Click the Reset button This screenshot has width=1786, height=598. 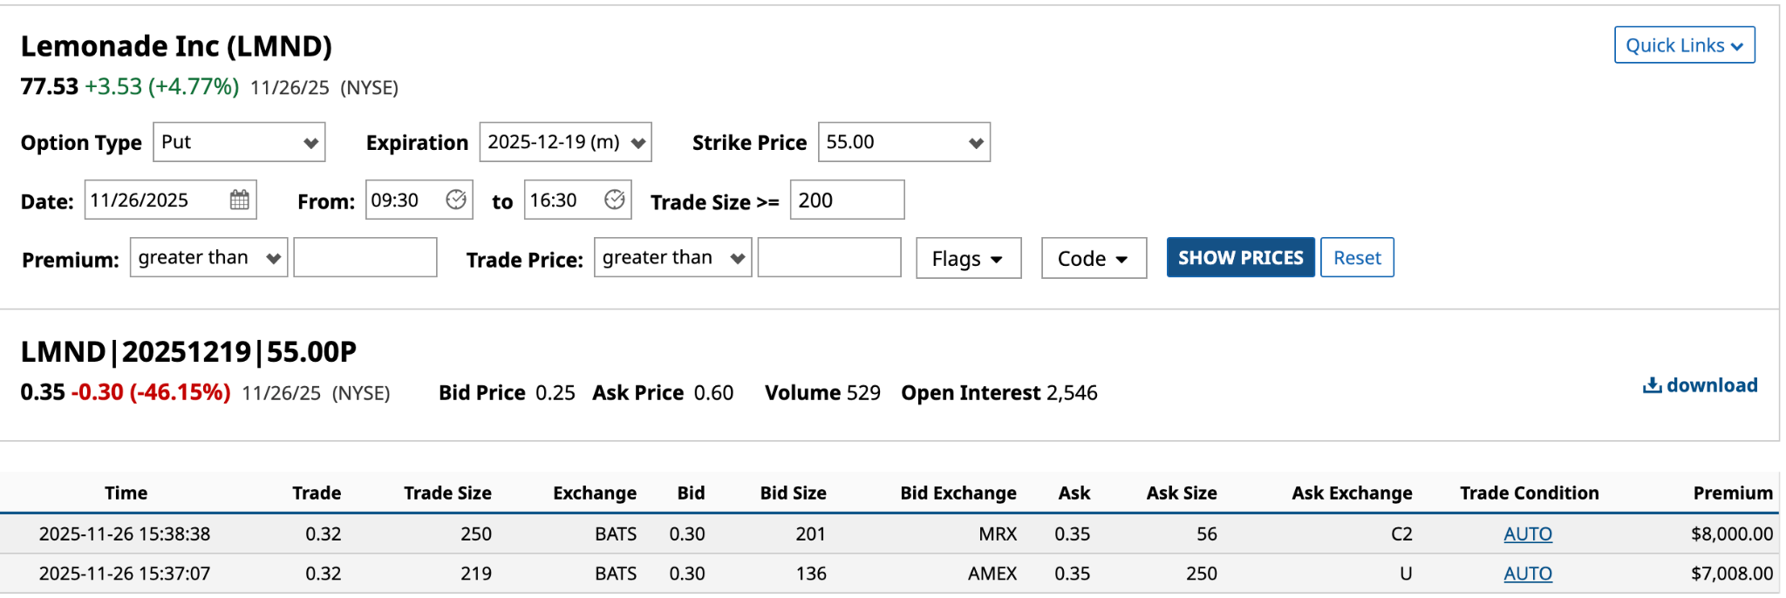(x=1357, y=258)
